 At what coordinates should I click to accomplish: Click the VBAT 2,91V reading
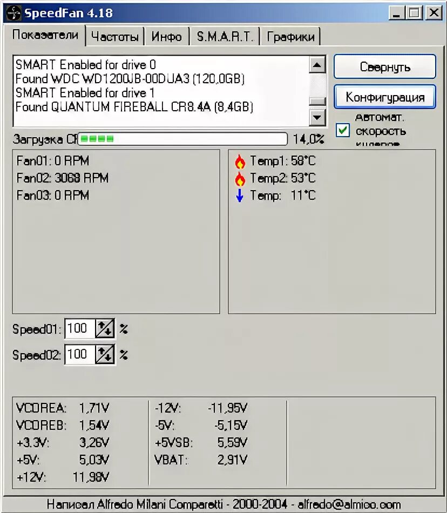(201, 460)
